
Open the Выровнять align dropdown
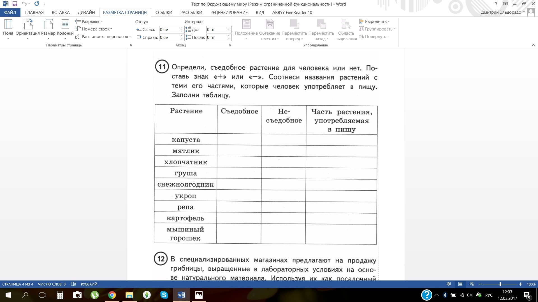click(374, 22)
